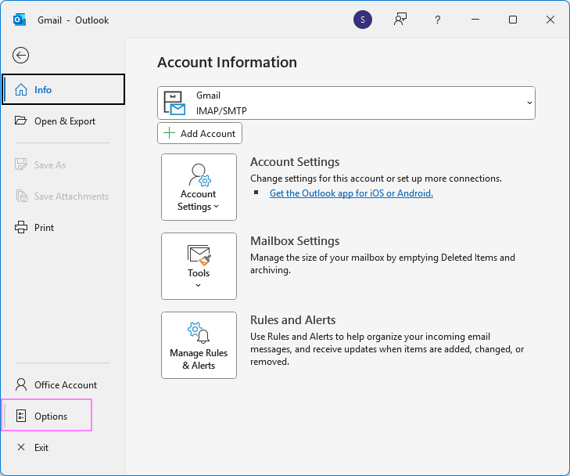Select Save Attachments in the sidebar
Viewport: 570px width, 476px height.
click(x=63, y=197)
